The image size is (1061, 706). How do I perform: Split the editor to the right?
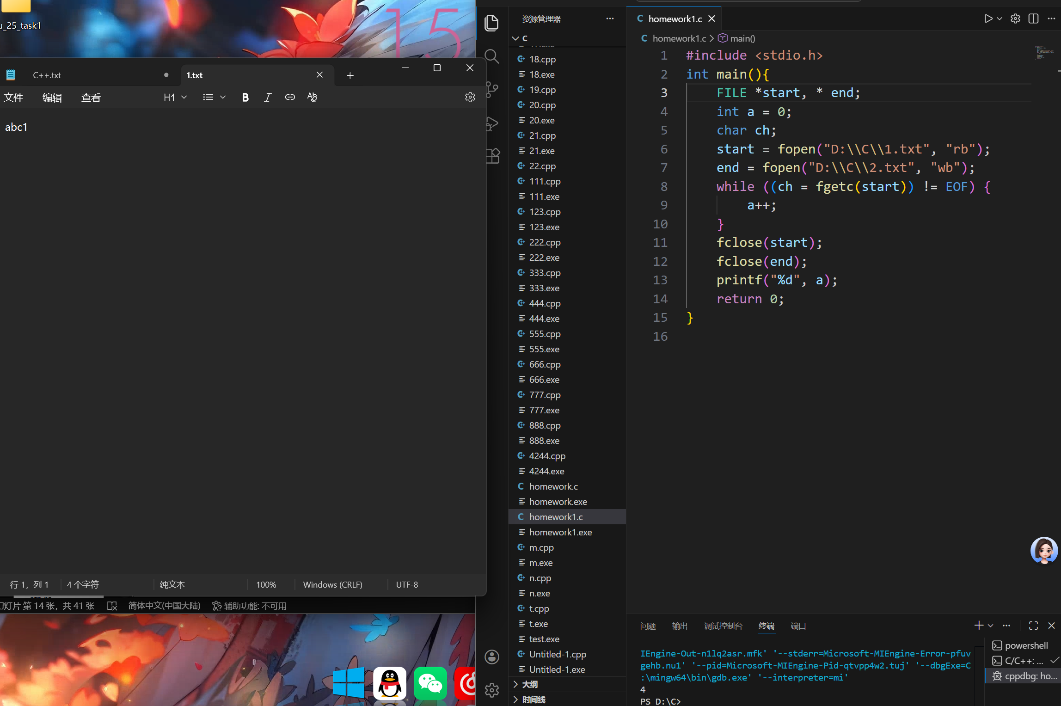1033,18
